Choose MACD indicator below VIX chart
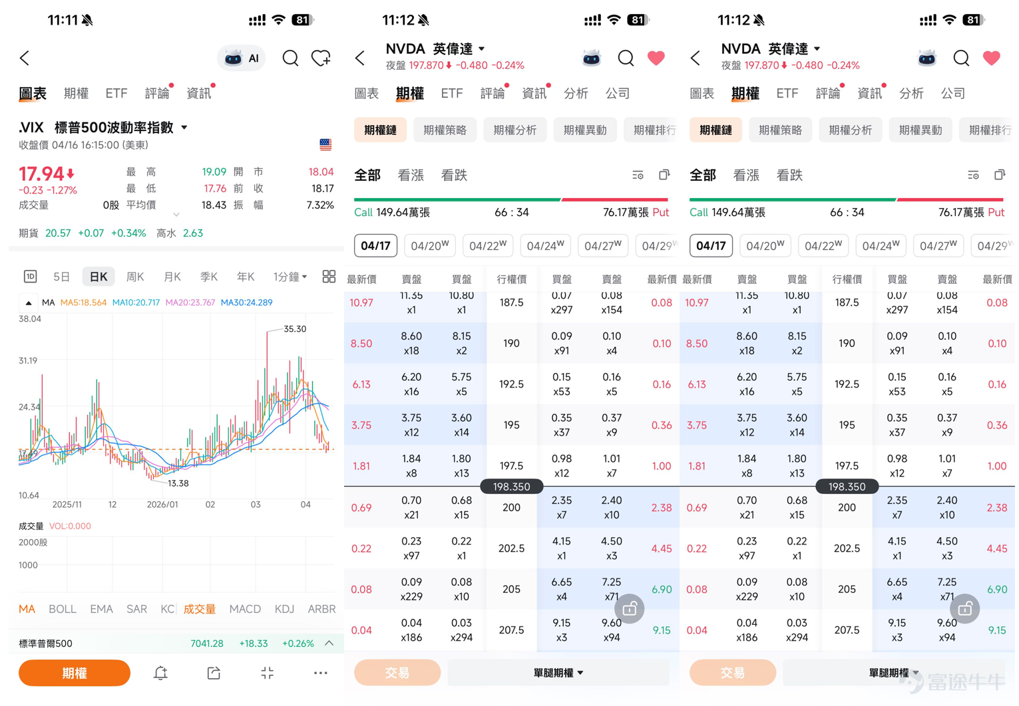Viewport: 1019px width, 706px height. (x=245, y=609)
